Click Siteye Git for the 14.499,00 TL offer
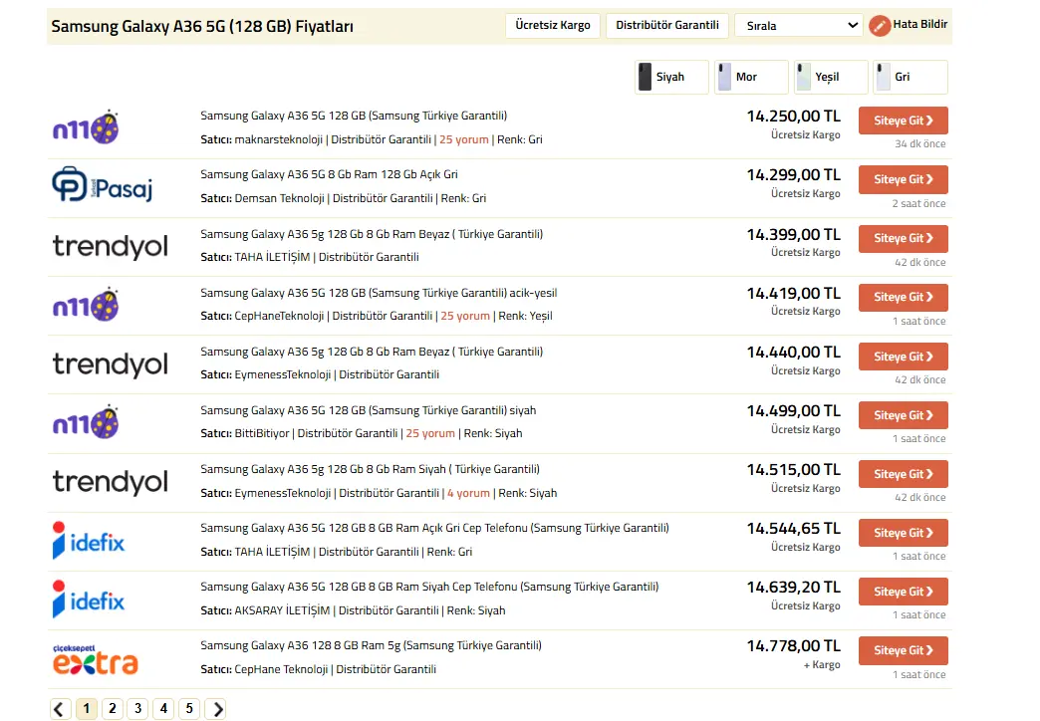The height and width of the screenshot is (721, 1040). pos(903,415)
